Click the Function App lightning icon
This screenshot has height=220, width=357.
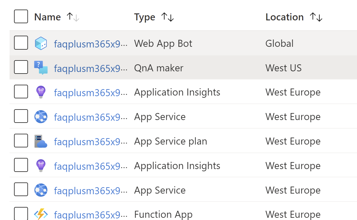[41, 214]
